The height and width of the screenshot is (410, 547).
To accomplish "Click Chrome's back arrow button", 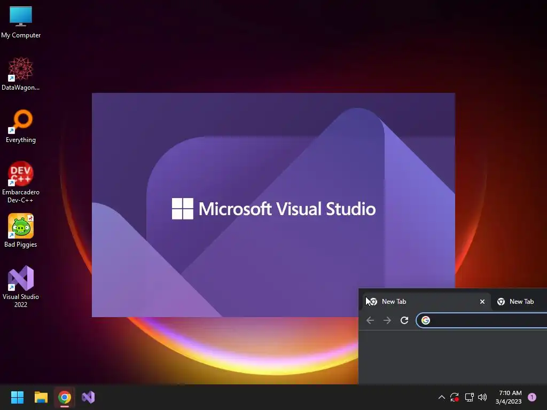I will 370,320.
